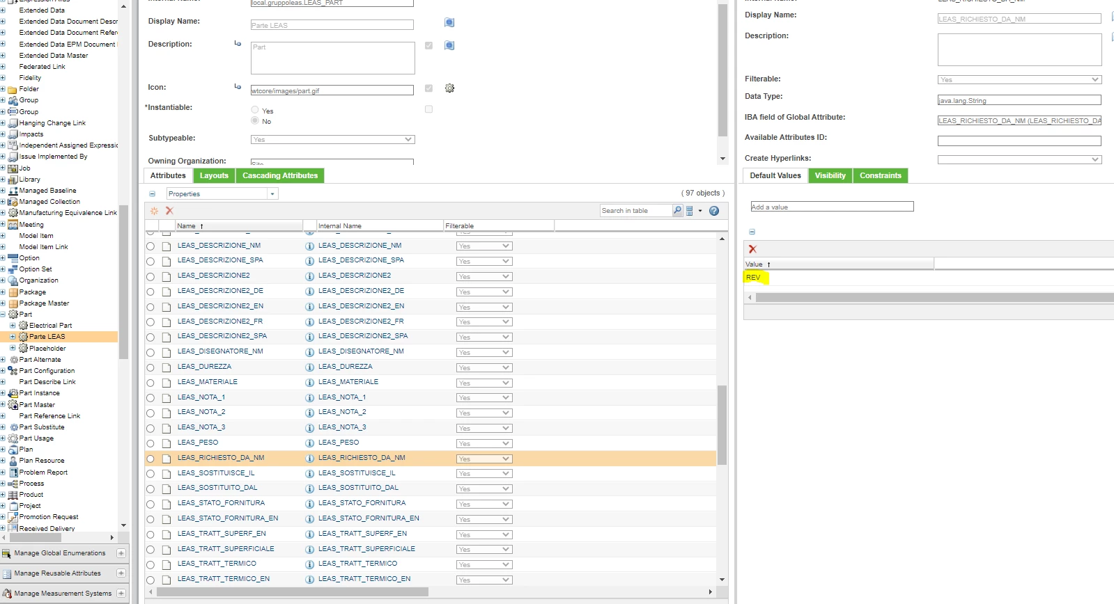This screenshot has width=1114, height=604.
Task: Click the translate icon next to Description
Action: [449, 46]
